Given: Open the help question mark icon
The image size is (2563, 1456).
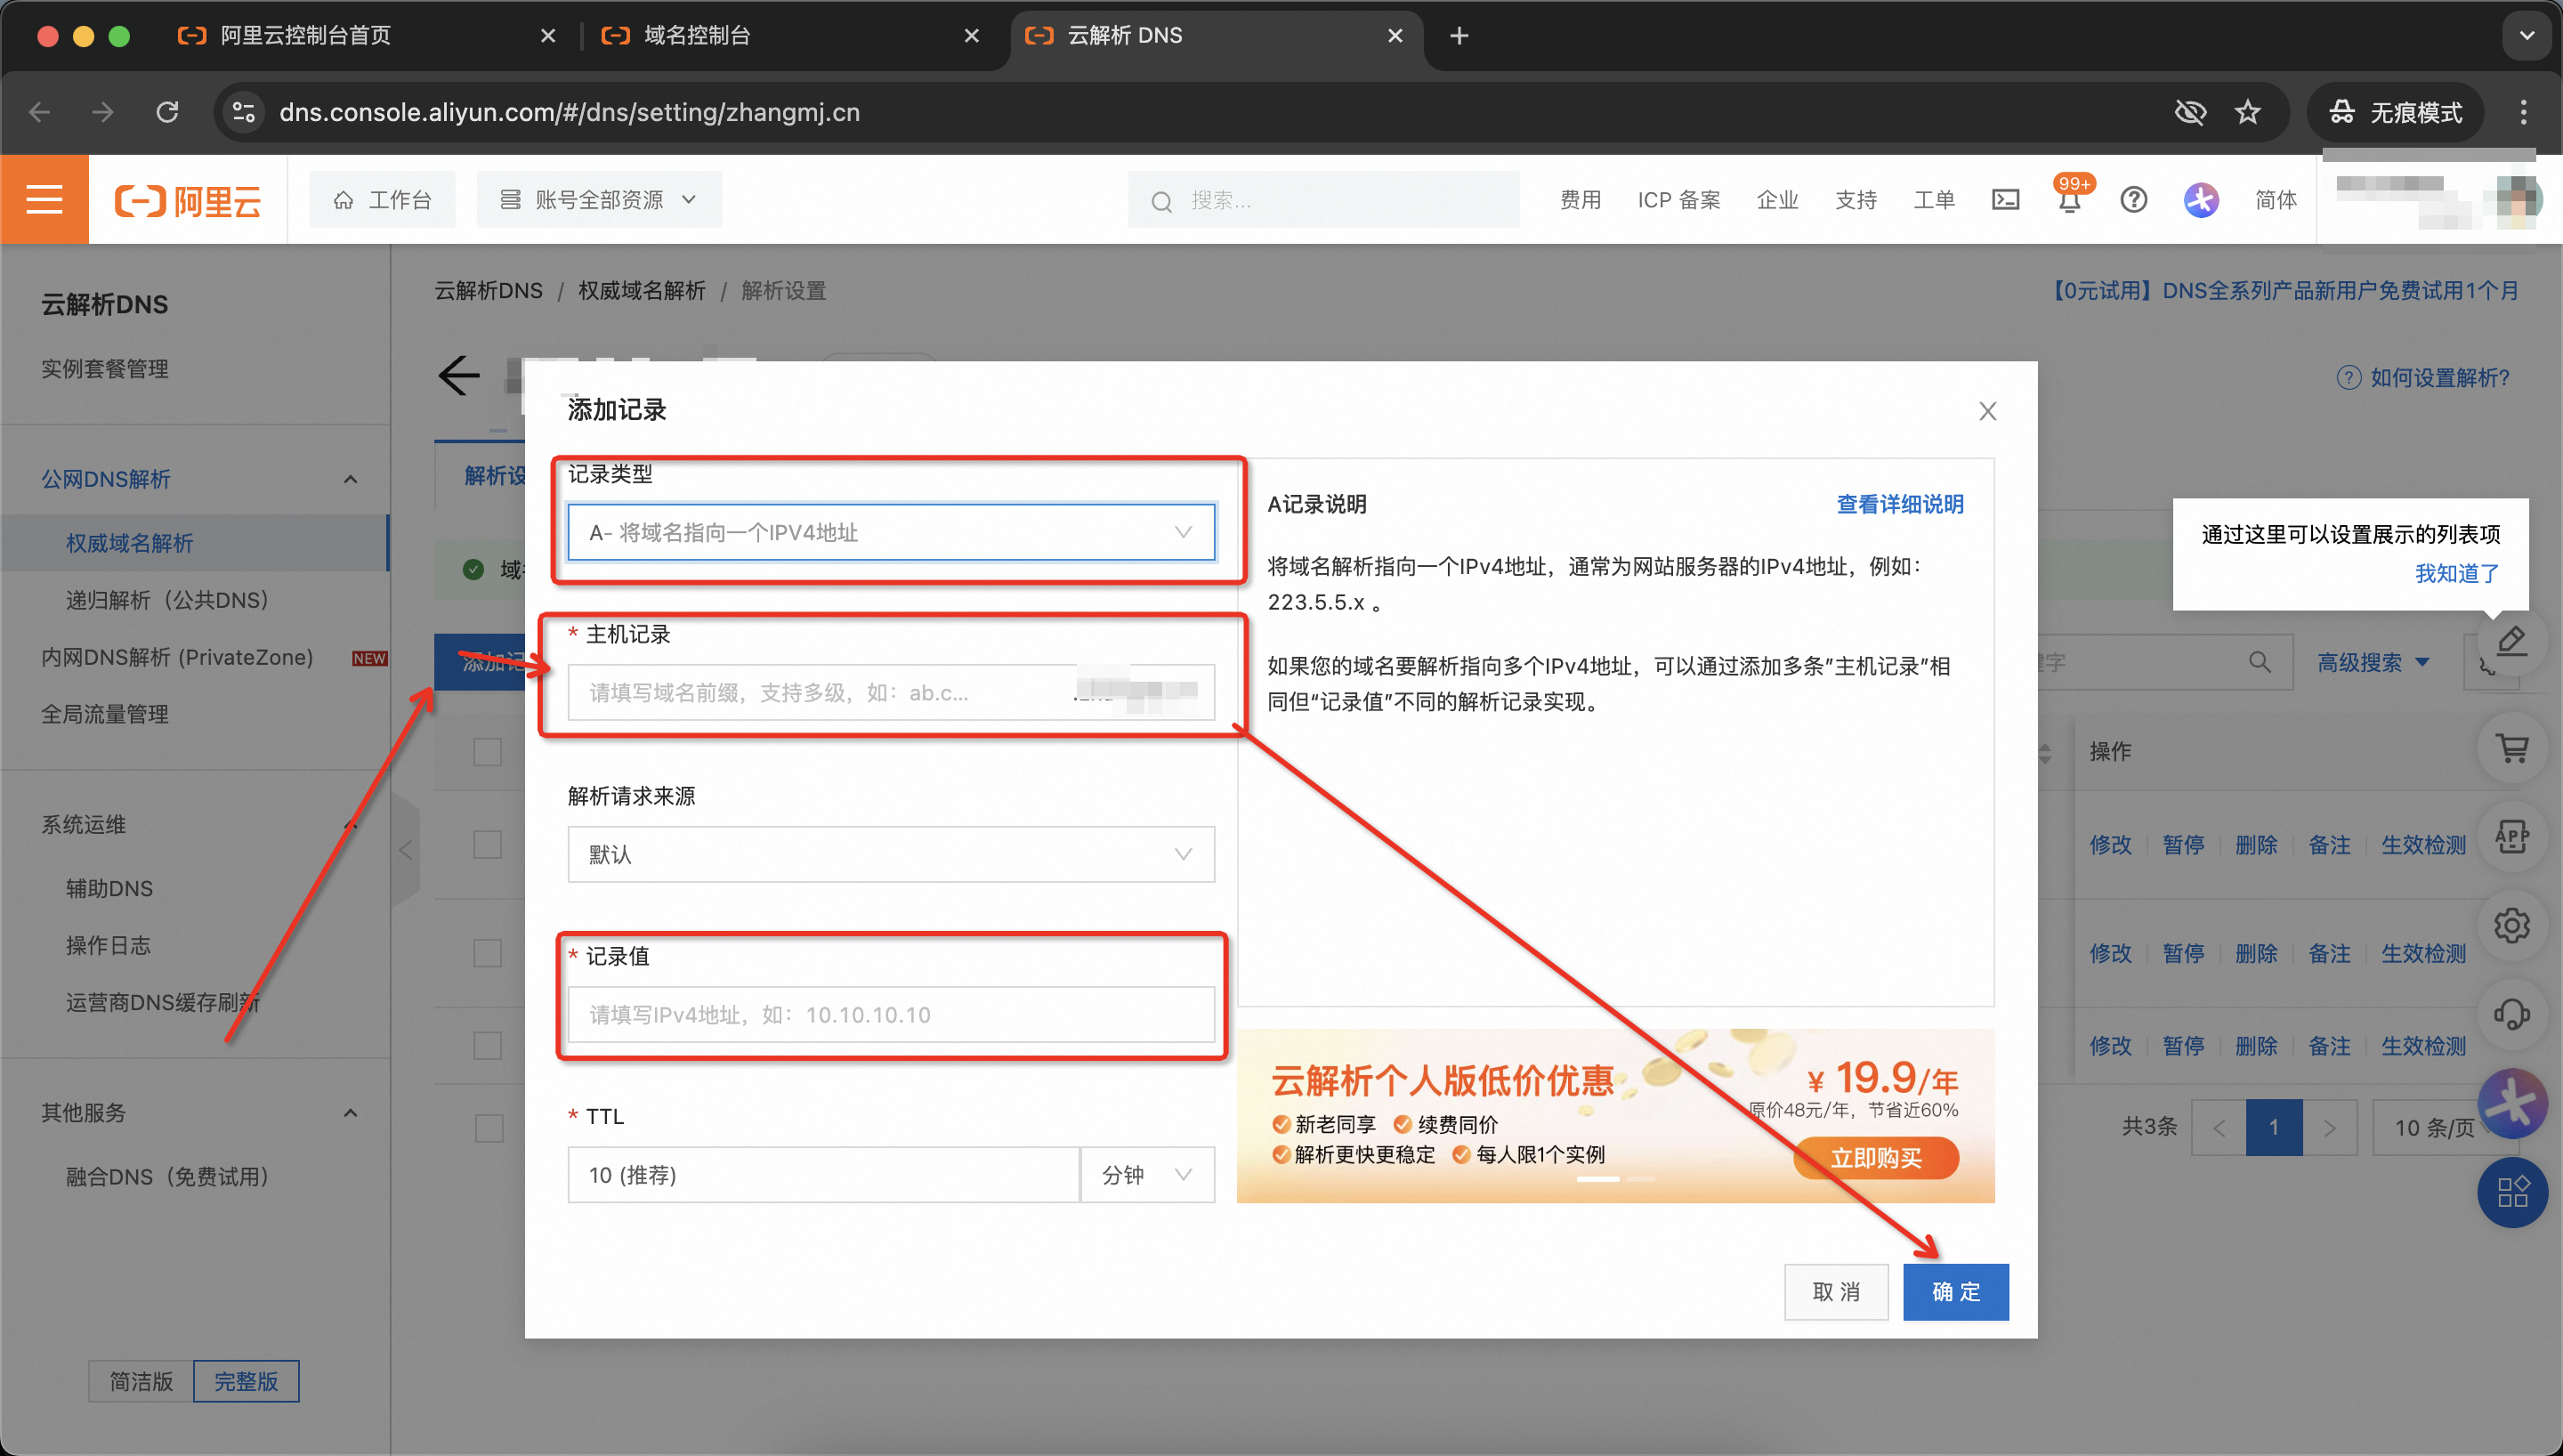Looking at the screenshot, I should (2133, 199).
